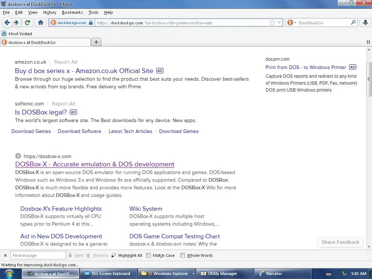This screenshot has width=372, height=279.
Task: Bookmark this page with the star icon
Action: point(272,23)
